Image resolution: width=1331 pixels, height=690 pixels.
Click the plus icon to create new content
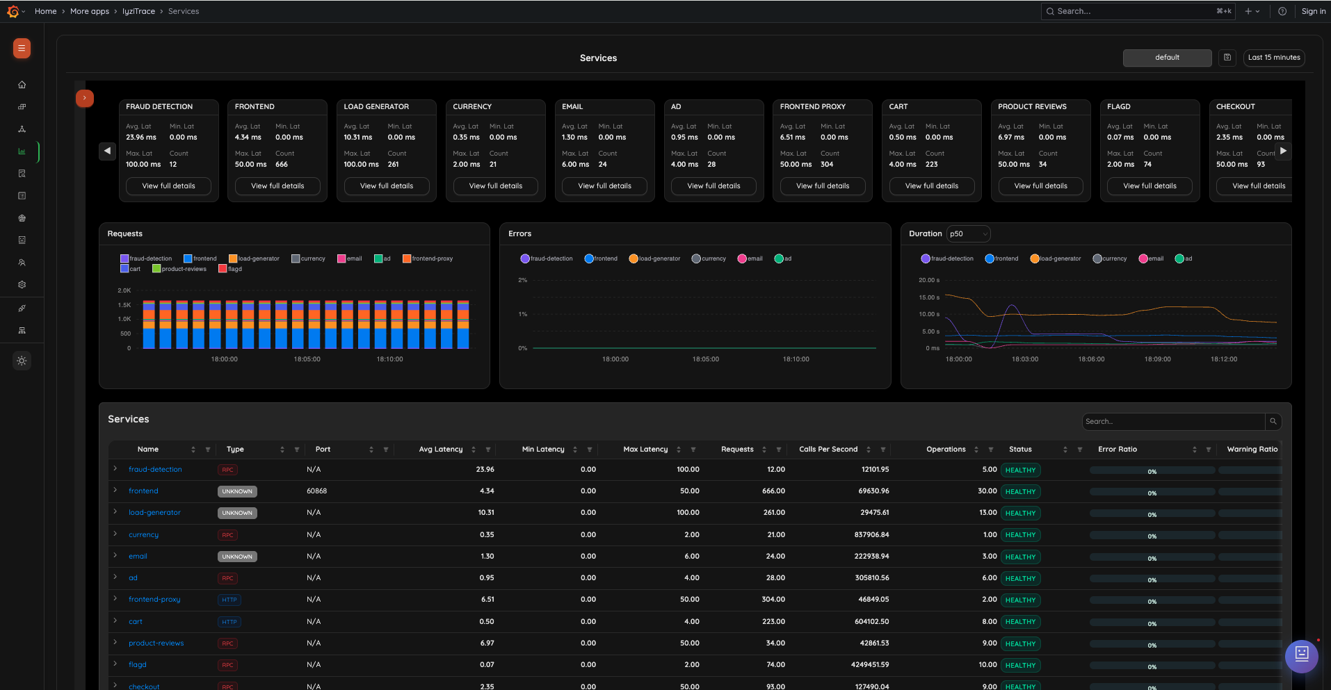(1247, 11)
